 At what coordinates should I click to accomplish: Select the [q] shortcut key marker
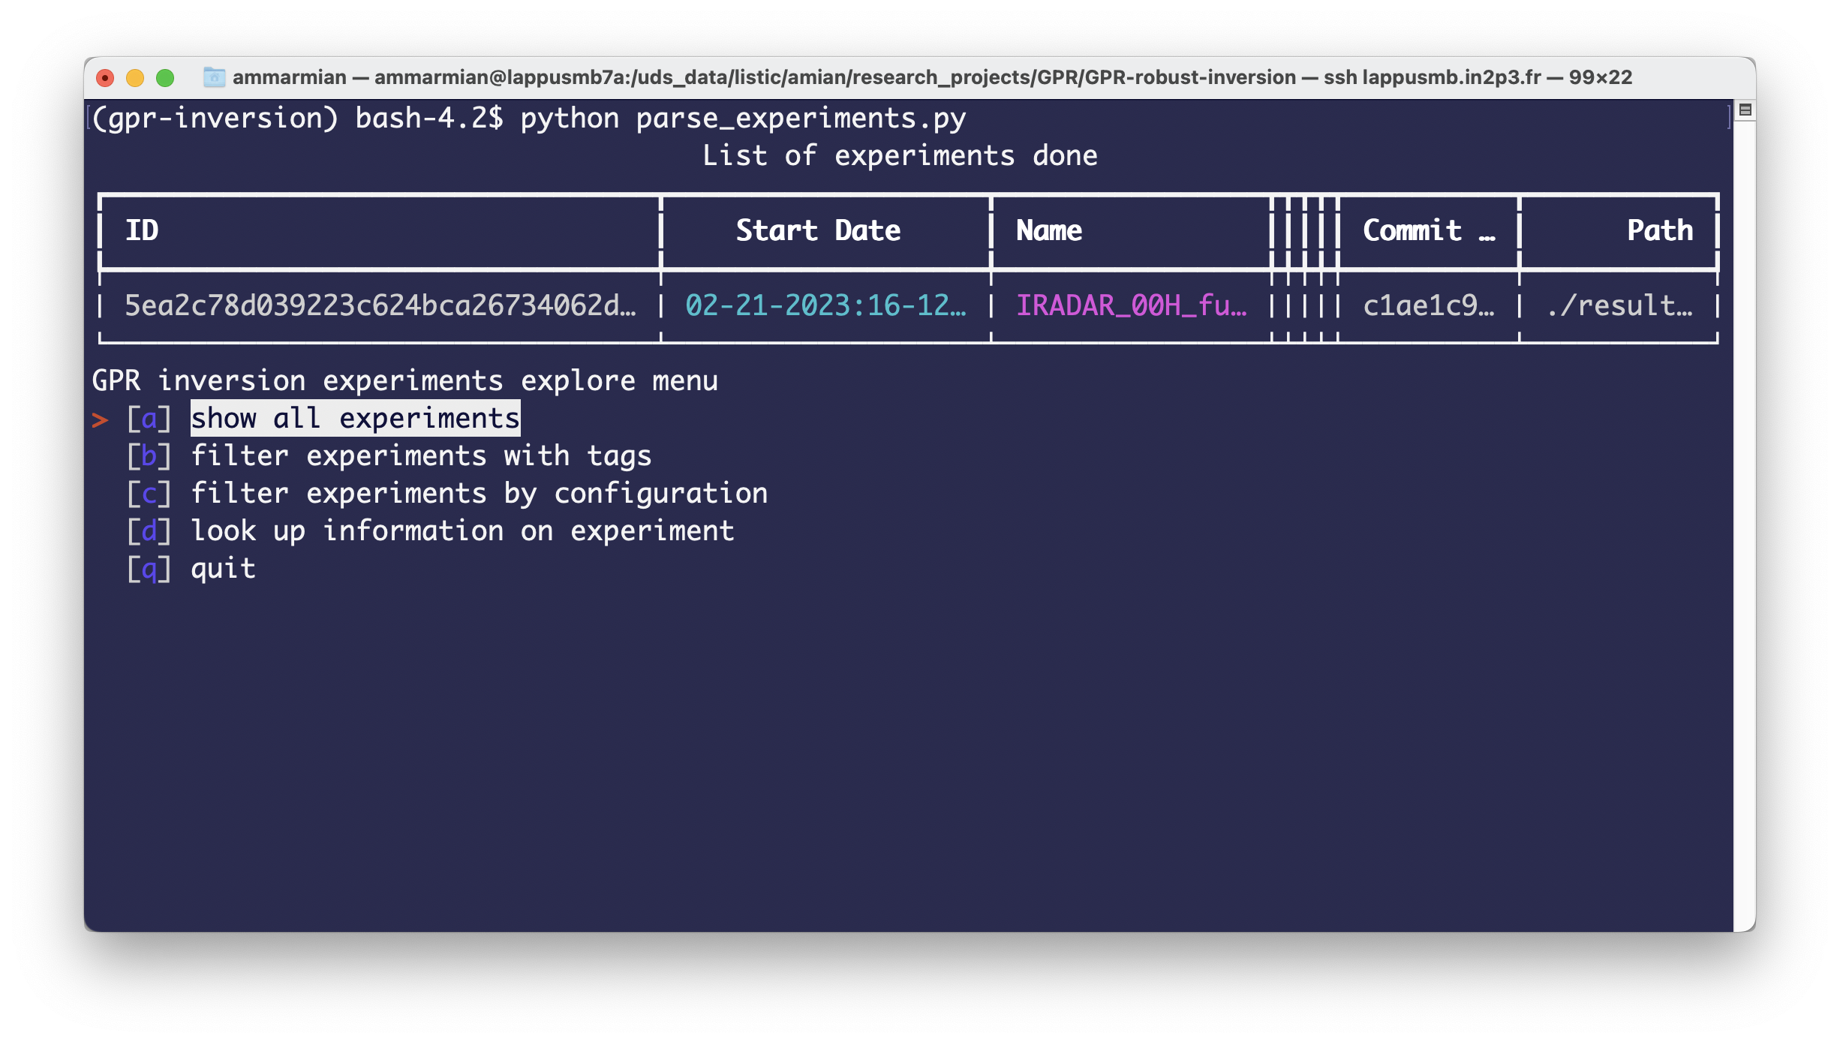pos(149,569)
